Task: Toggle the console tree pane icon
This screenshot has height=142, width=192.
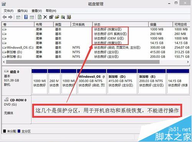Action: [18, 17]
